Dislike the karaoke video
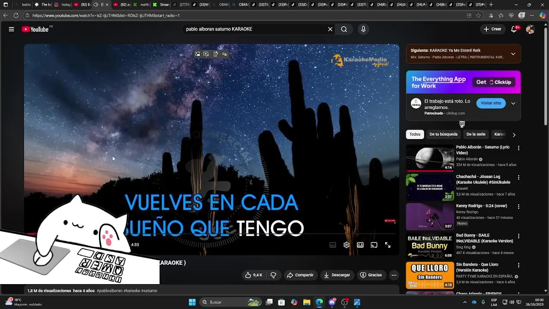Screen dimensions: 549x309 tap(274, 275)
